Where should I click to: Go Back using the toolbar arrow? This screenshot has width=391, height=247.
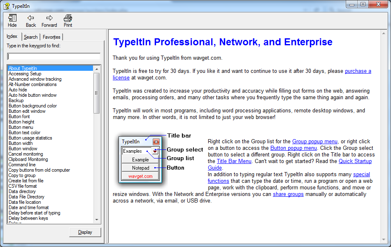pyautogui.click(x=31, y=21)
